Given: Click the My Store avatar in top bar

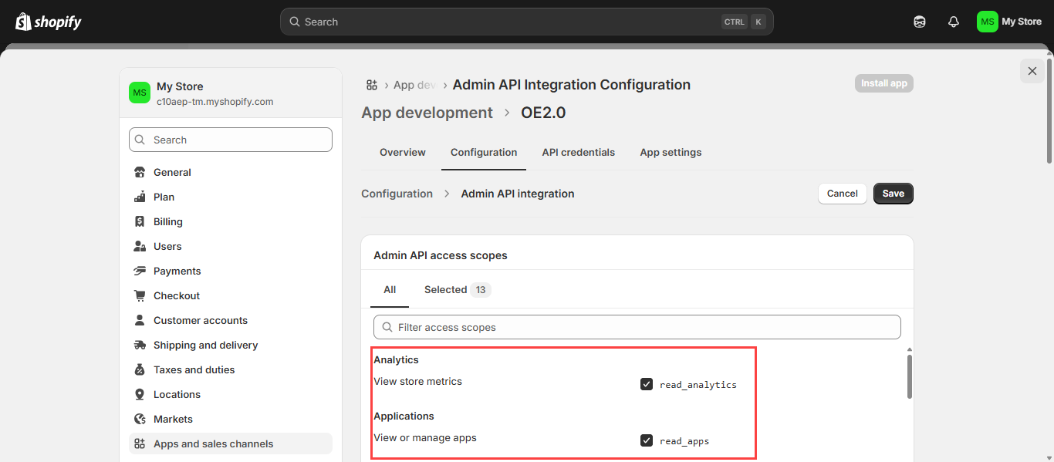Looking at the screenshot, I should pos(987,22).
